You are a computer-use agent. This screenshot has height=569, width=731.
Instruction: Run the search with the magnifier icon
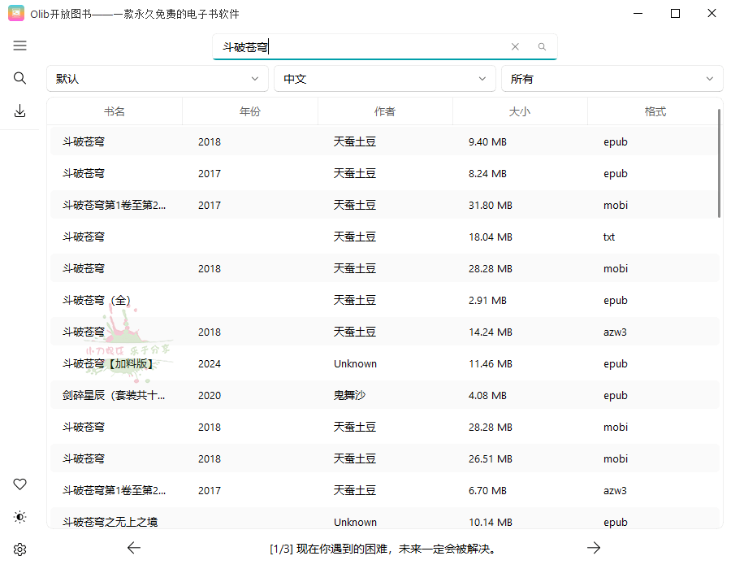click(x=541, y=46)
